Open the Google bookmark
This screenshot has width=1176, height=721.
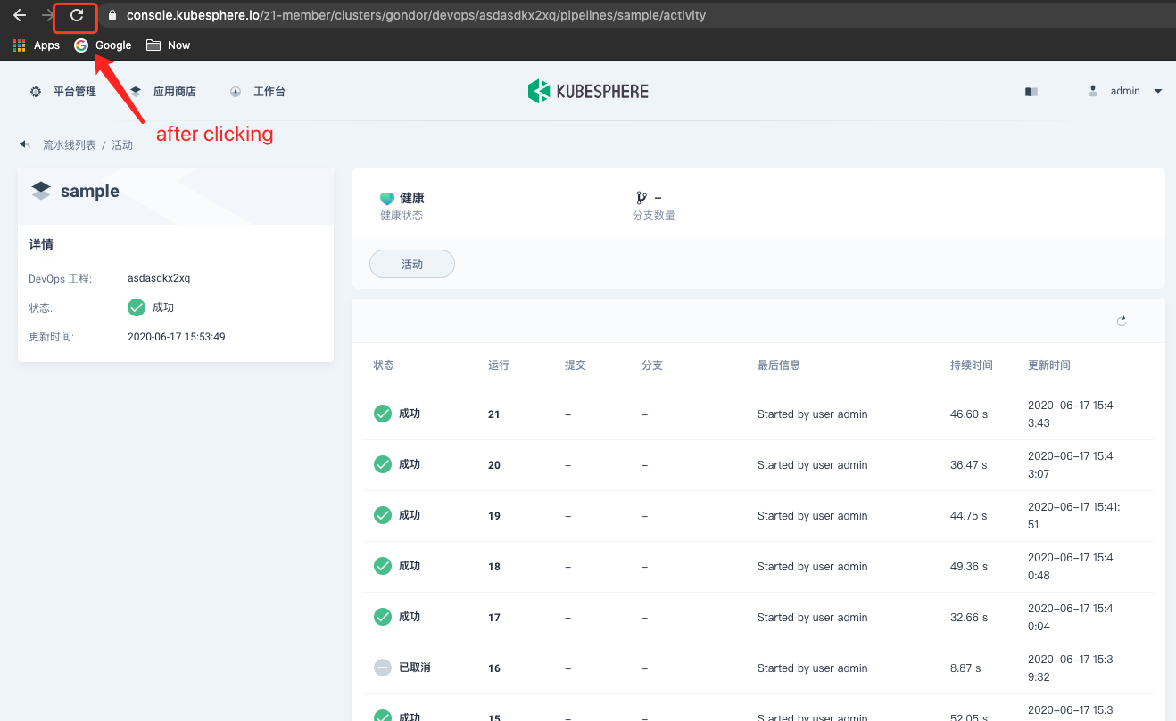point(103,45)
